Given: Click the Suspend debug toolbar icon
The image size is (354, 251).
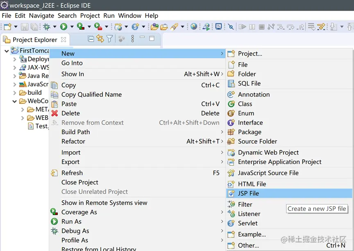Looking at the screenshot, I should point(252,27).
